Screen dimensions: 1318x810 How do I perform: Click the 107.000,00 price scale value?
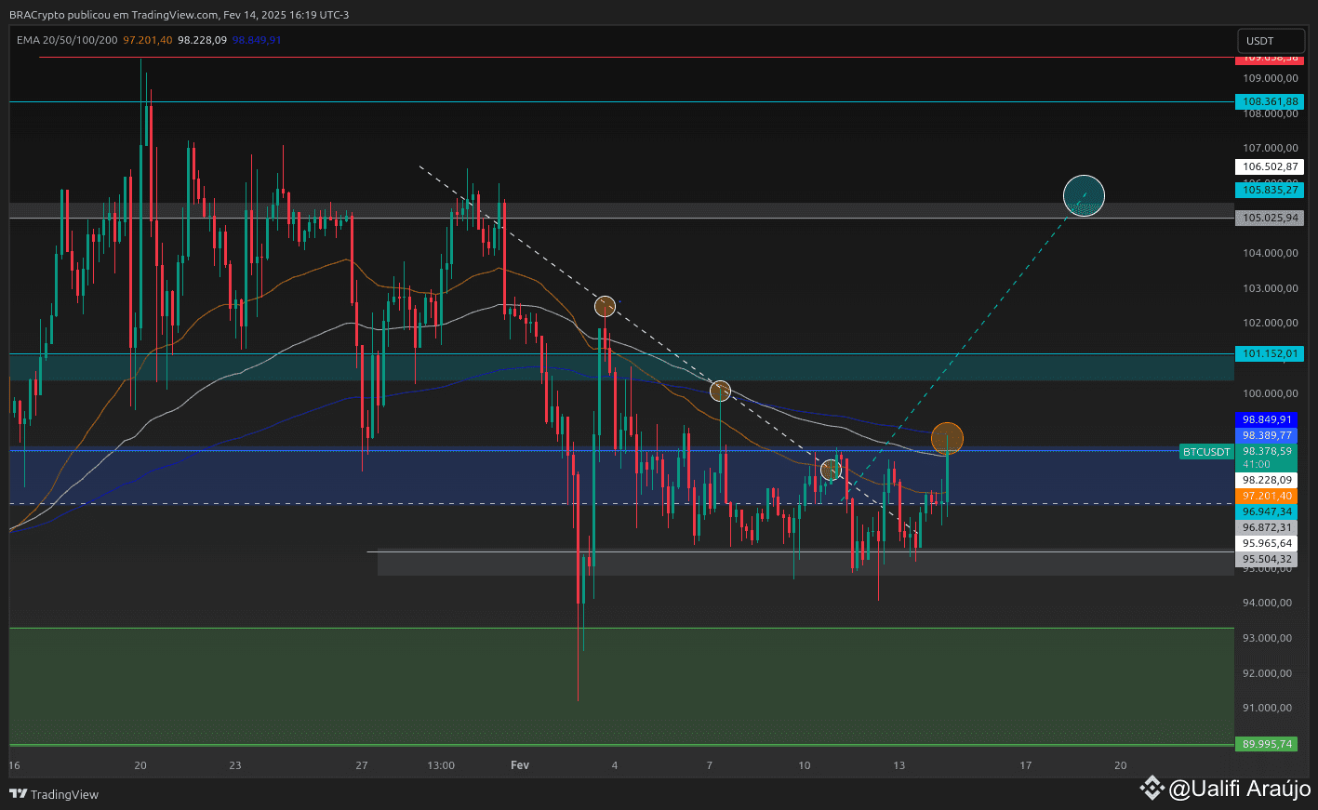pos(1270,148)
